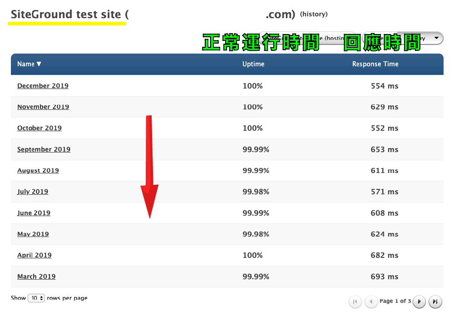Open the November 2019 report link
The image size is (454, 316).
pyautogui.click(x=43, y=107)
